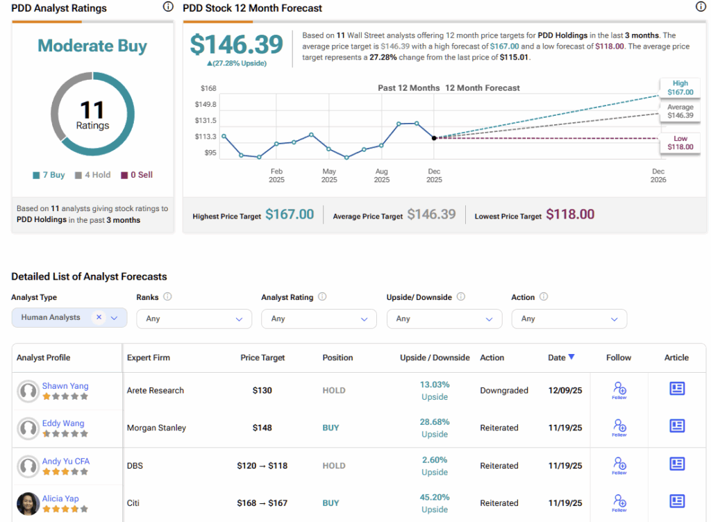Click info icon next to Ranks filter
711x522 pixels.
pos(167,297)
